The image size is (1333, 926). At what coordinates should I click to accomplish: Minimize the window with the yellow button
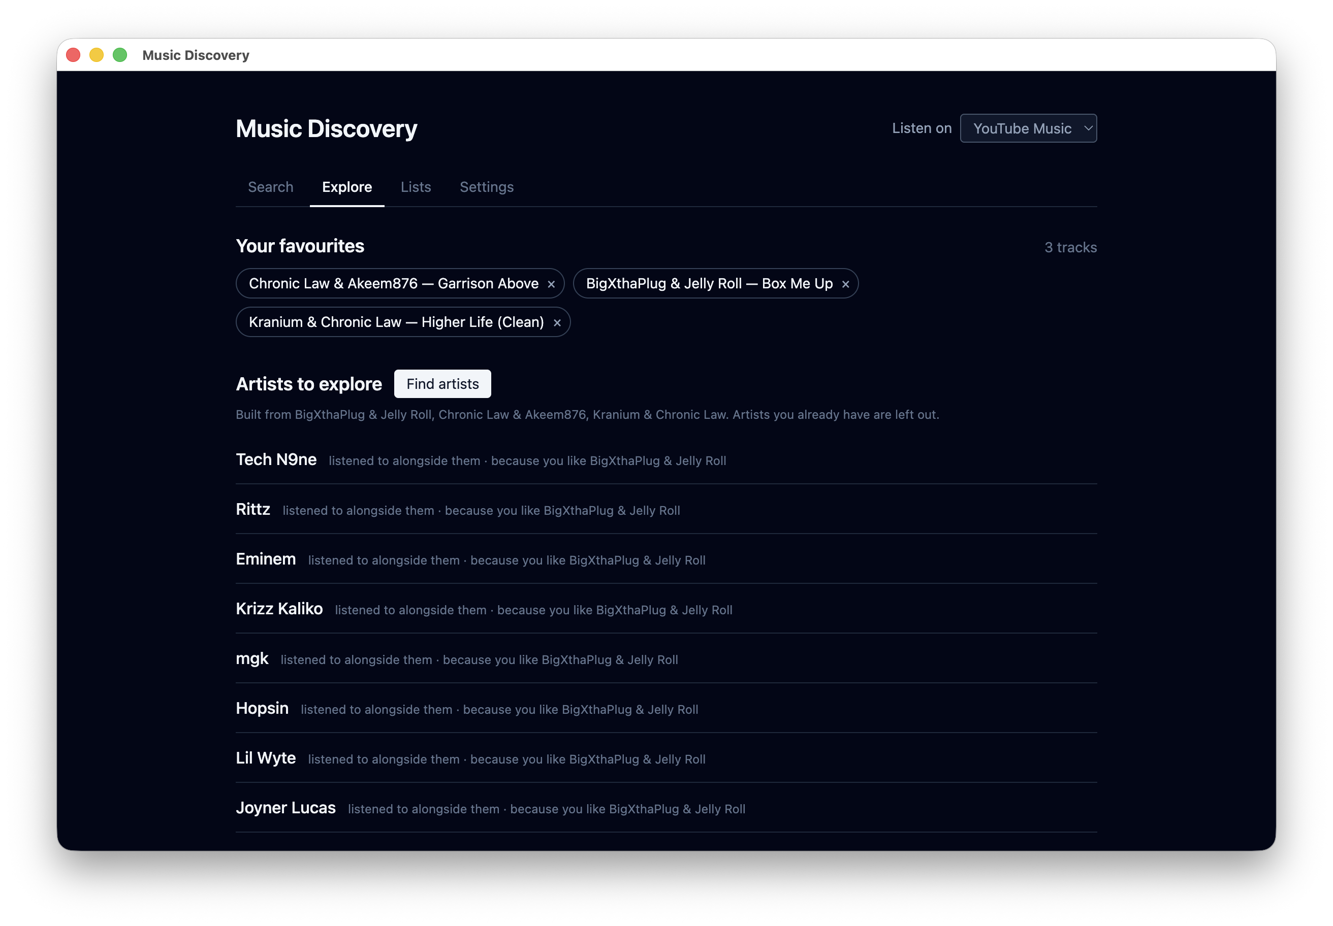97,55
